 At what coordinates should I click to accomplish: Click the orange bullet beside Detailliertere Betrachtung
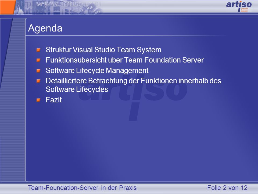tap(38, 81)
